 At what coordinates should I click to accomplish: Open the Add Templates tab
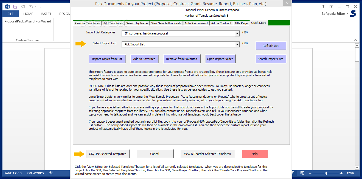tap(113, 23)
